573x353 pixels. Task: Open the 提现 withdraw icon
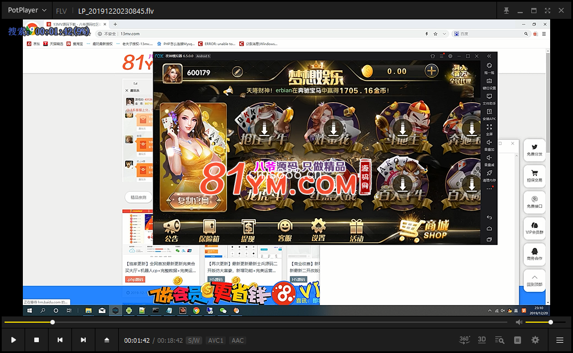pos(248,231)
